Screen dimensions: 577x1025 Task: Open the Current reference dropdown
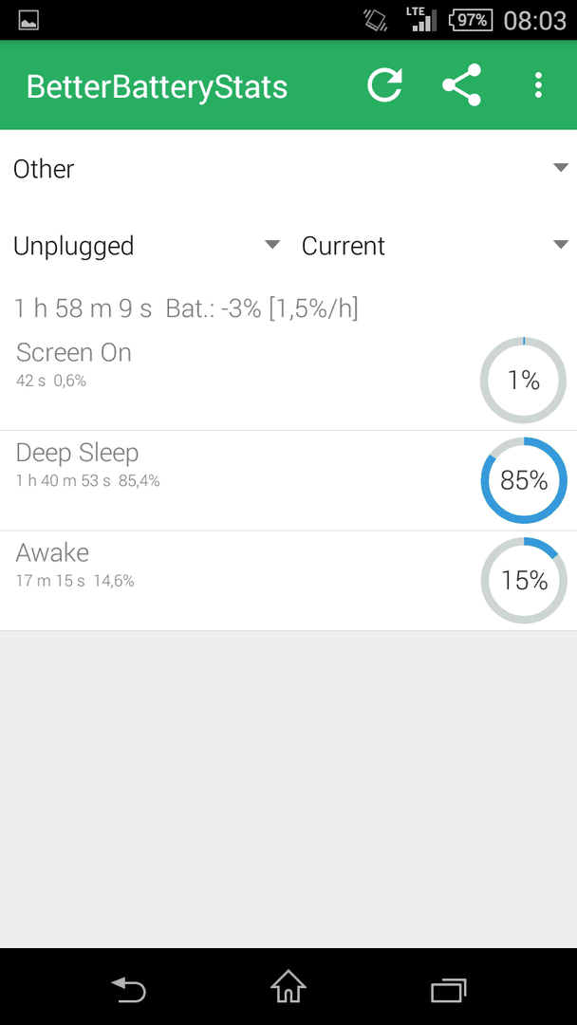pos(435,246)
